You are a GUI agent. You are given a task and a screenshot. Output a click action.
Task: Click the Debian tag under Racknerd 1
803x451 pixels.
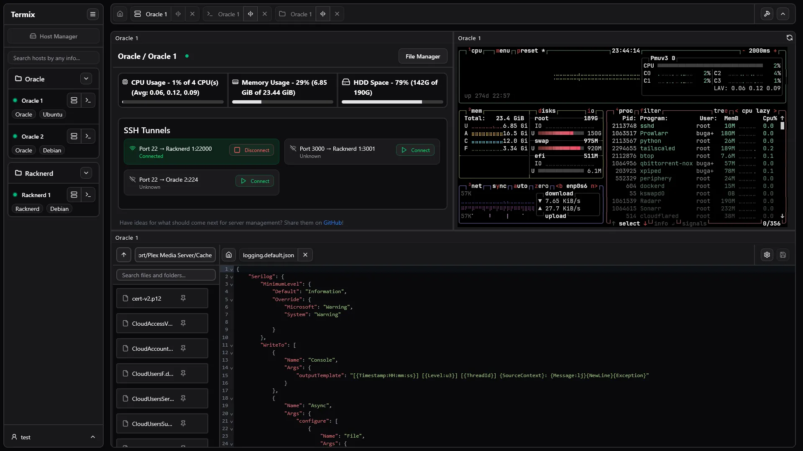tap(59, 209)
